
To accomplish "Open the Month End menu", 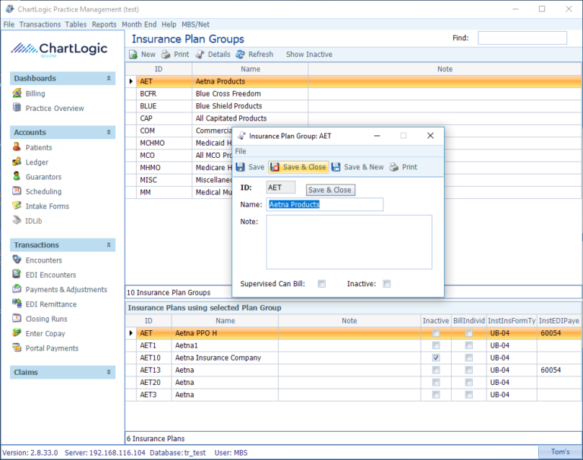I will 139,24.
